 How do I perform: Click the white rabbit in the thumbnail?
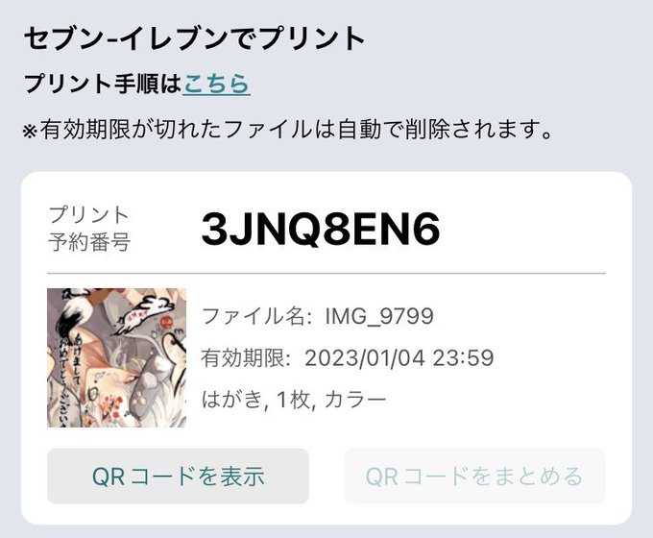point(144,314)
